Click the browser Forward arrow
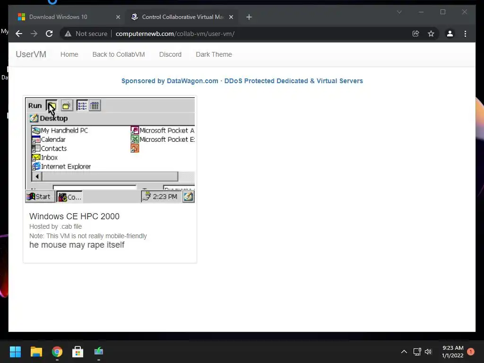484x363 pixels. pyautogui.click(x=34, y=34)
